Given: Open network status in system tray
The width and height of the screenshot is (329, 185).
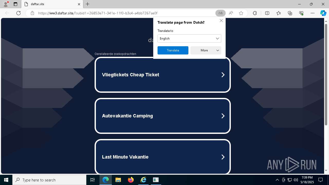Looking at the screenshot, I should (290, 180).
